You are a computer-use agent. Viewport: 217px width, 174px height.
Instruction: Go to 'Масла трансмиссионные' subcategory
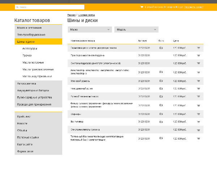click(x=38, y=69)
